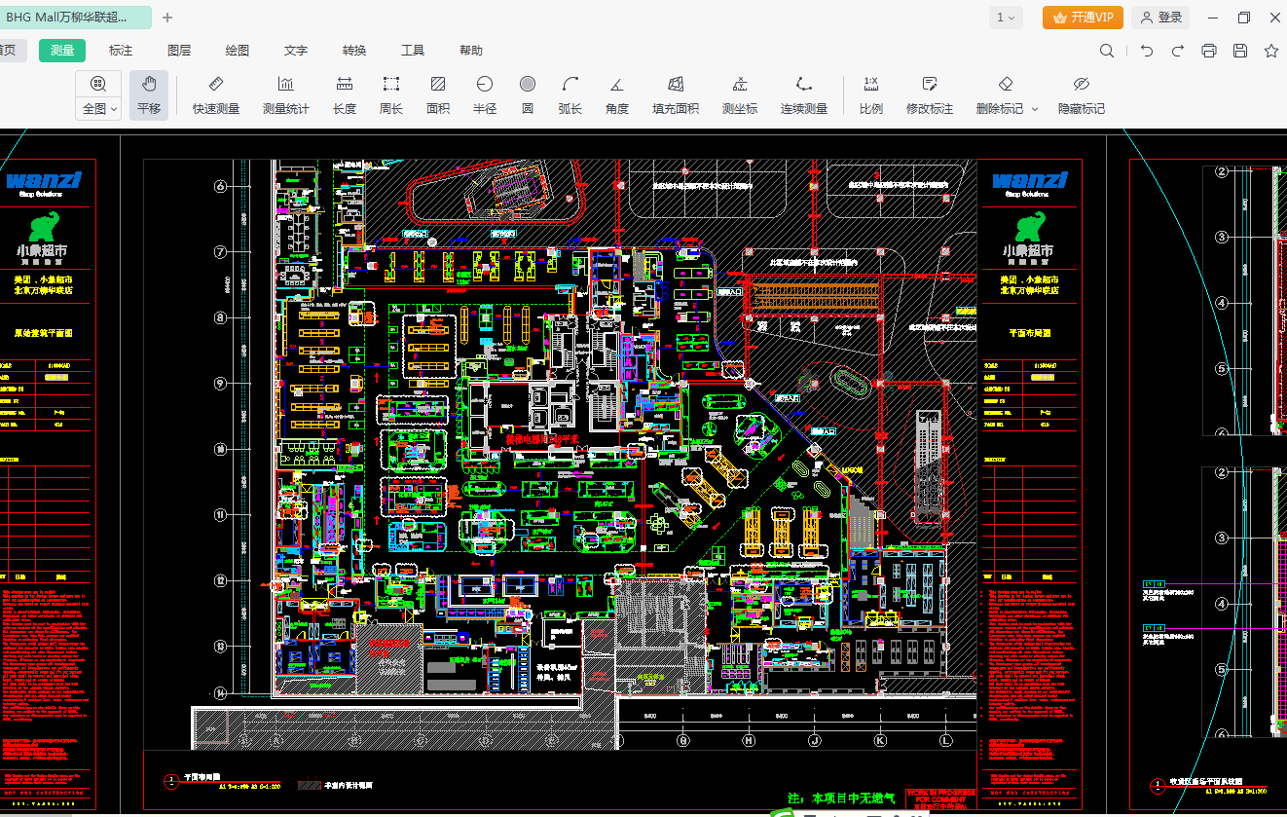The image size is (1287, 817).
Task: Switch to the layers (图层) menu tab
Action: point(179,51)
